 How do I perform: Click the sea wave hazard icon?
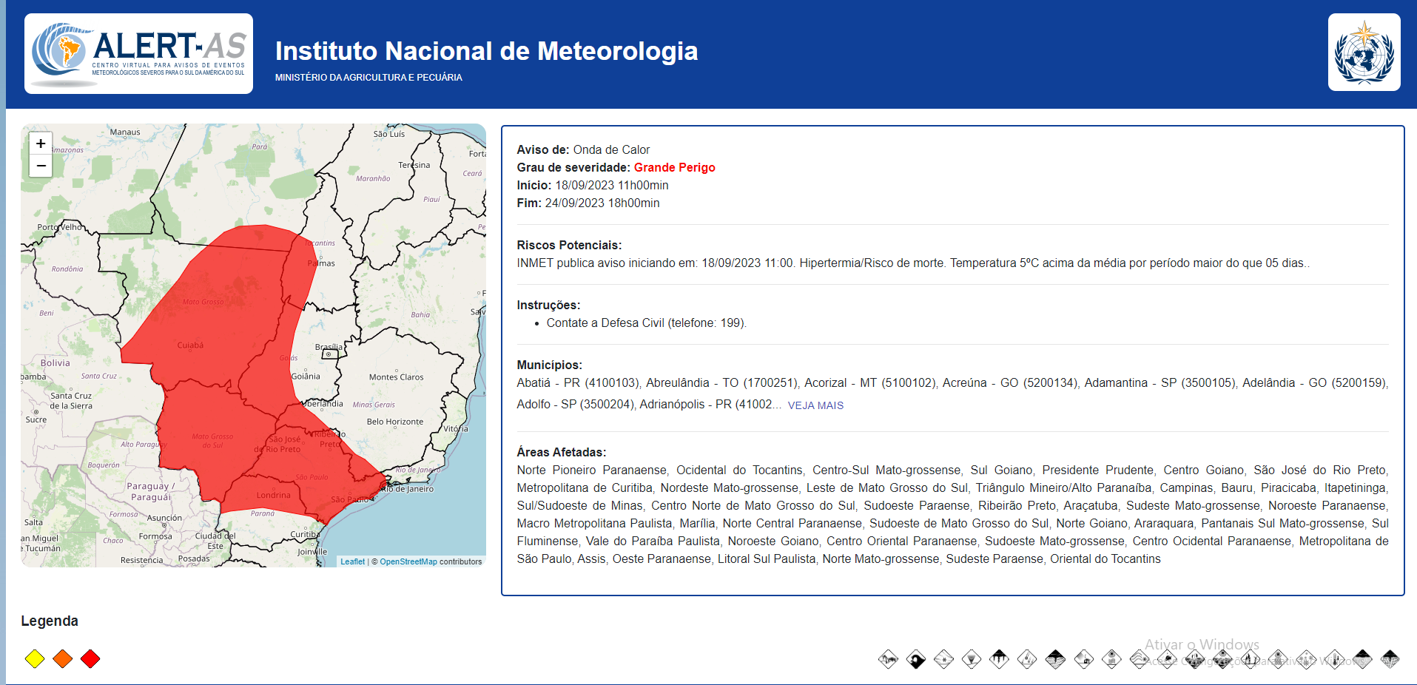[x=915, y=659]
